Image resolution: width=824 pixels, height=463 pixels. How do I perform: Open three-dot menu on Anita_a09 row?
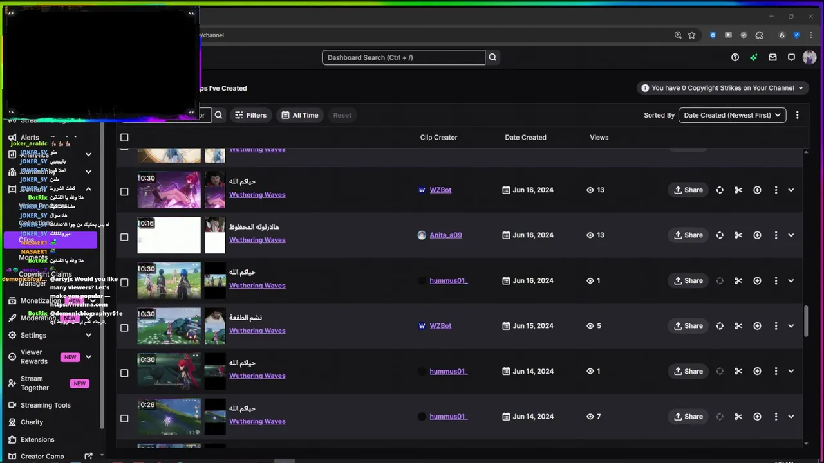pos(776,235)
